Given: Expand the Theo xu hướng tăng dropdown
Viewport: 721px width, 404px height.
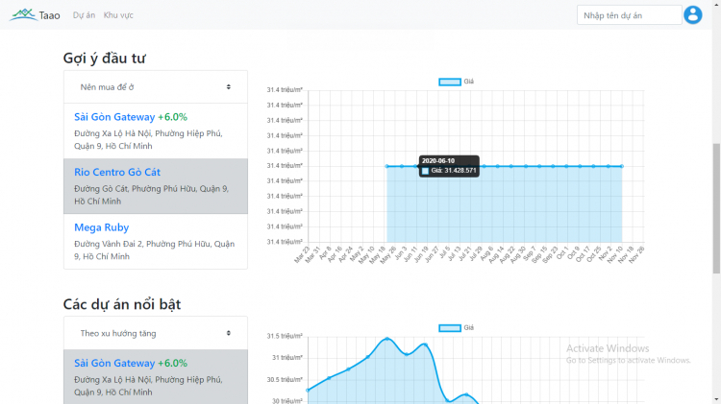Looking at the screenshot, I should coord(156,333).
